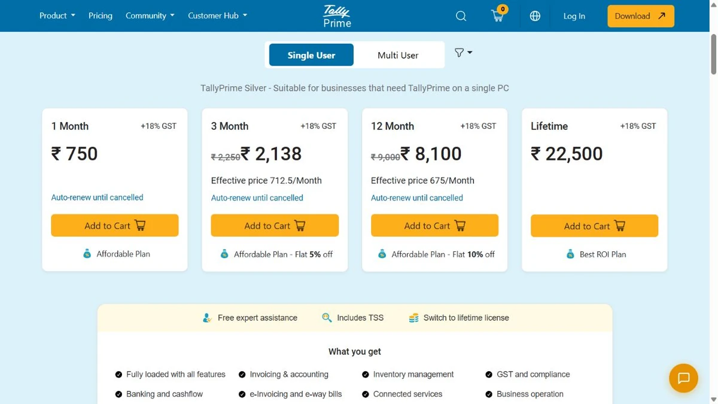Open the chat widget icon
718x404 pixels.
click(x=683, y=378)
